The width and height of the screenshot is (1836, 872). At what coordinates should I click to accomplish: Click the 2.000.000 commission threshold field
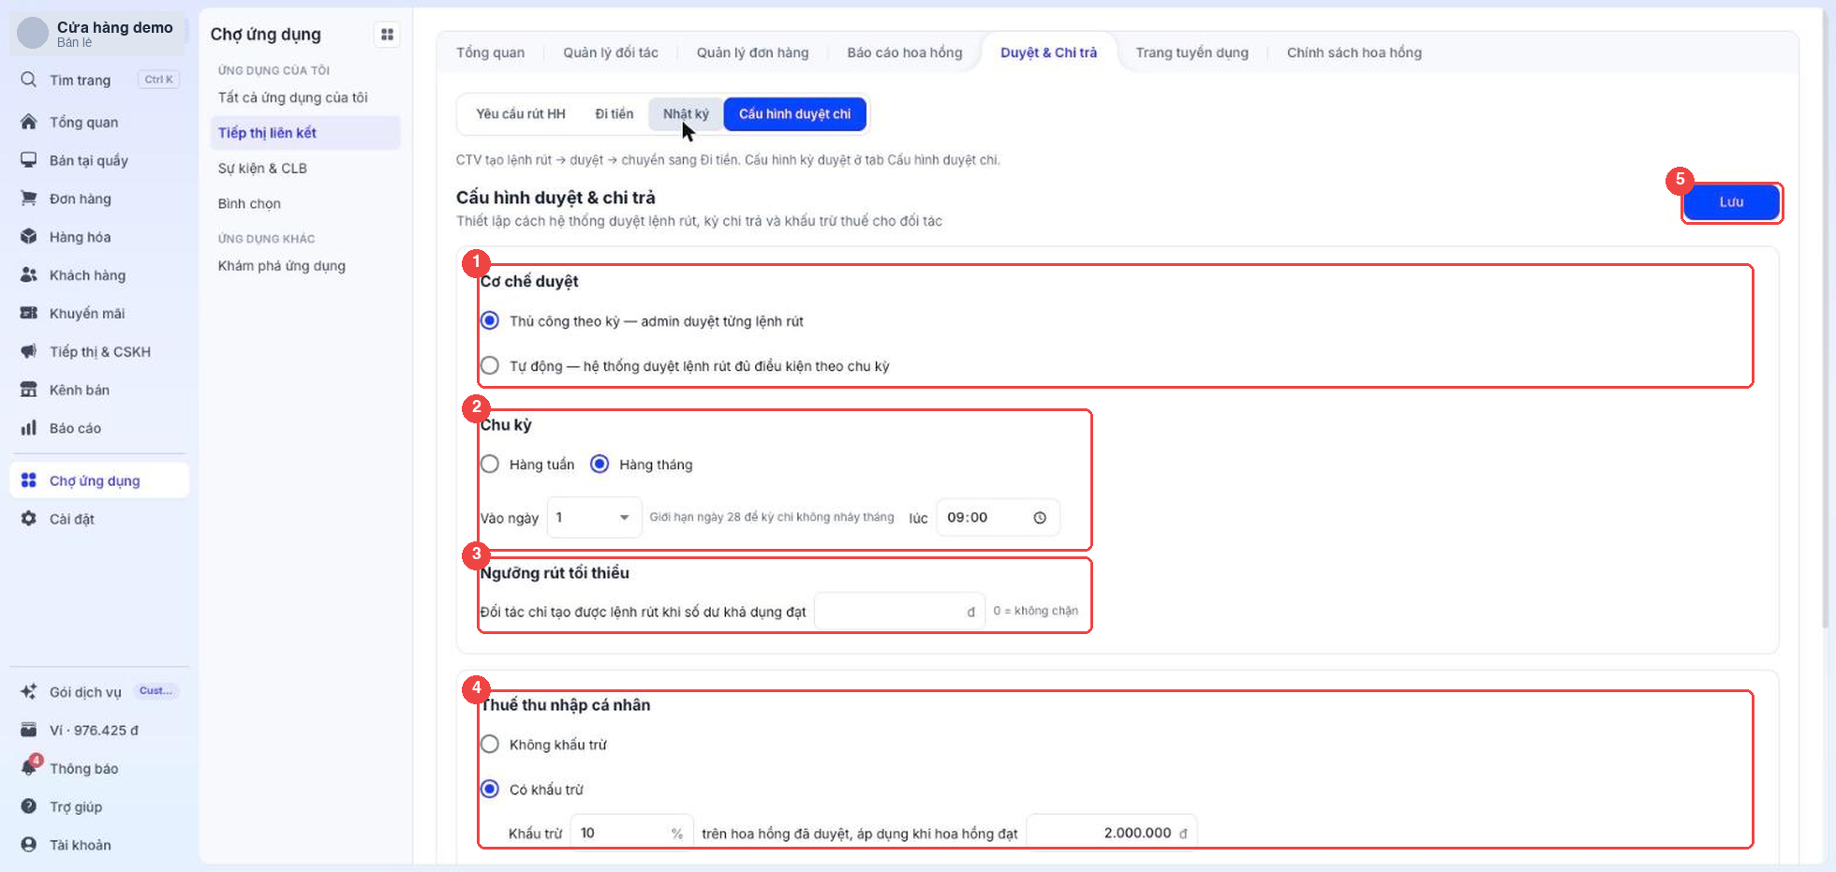[1112, 834]
